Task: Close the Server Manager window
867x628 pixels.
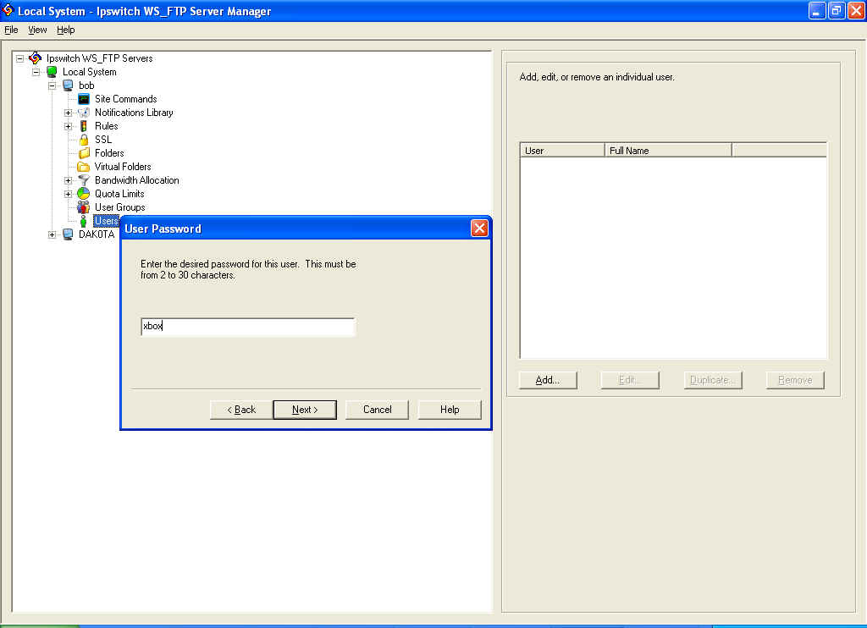Action: [857, 10]
